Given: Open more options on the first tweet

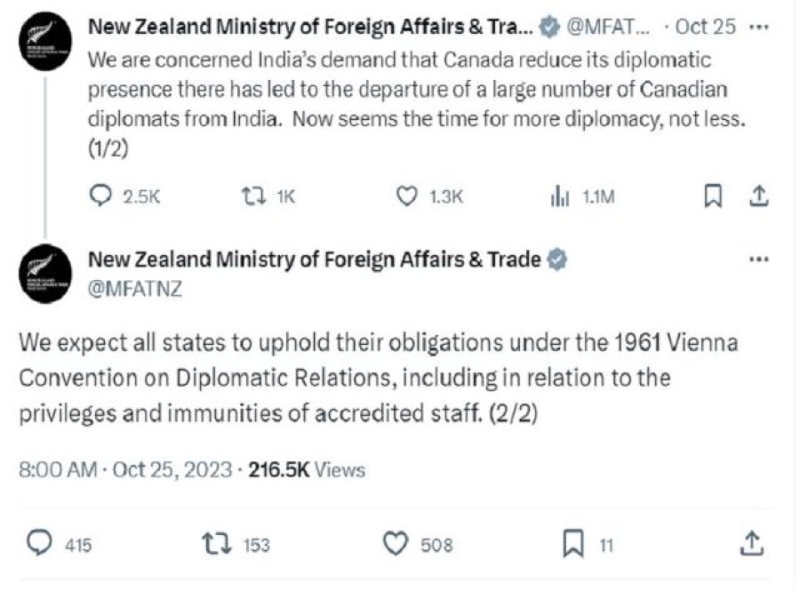Looking at the screenshot, I should tap(758, 27).
